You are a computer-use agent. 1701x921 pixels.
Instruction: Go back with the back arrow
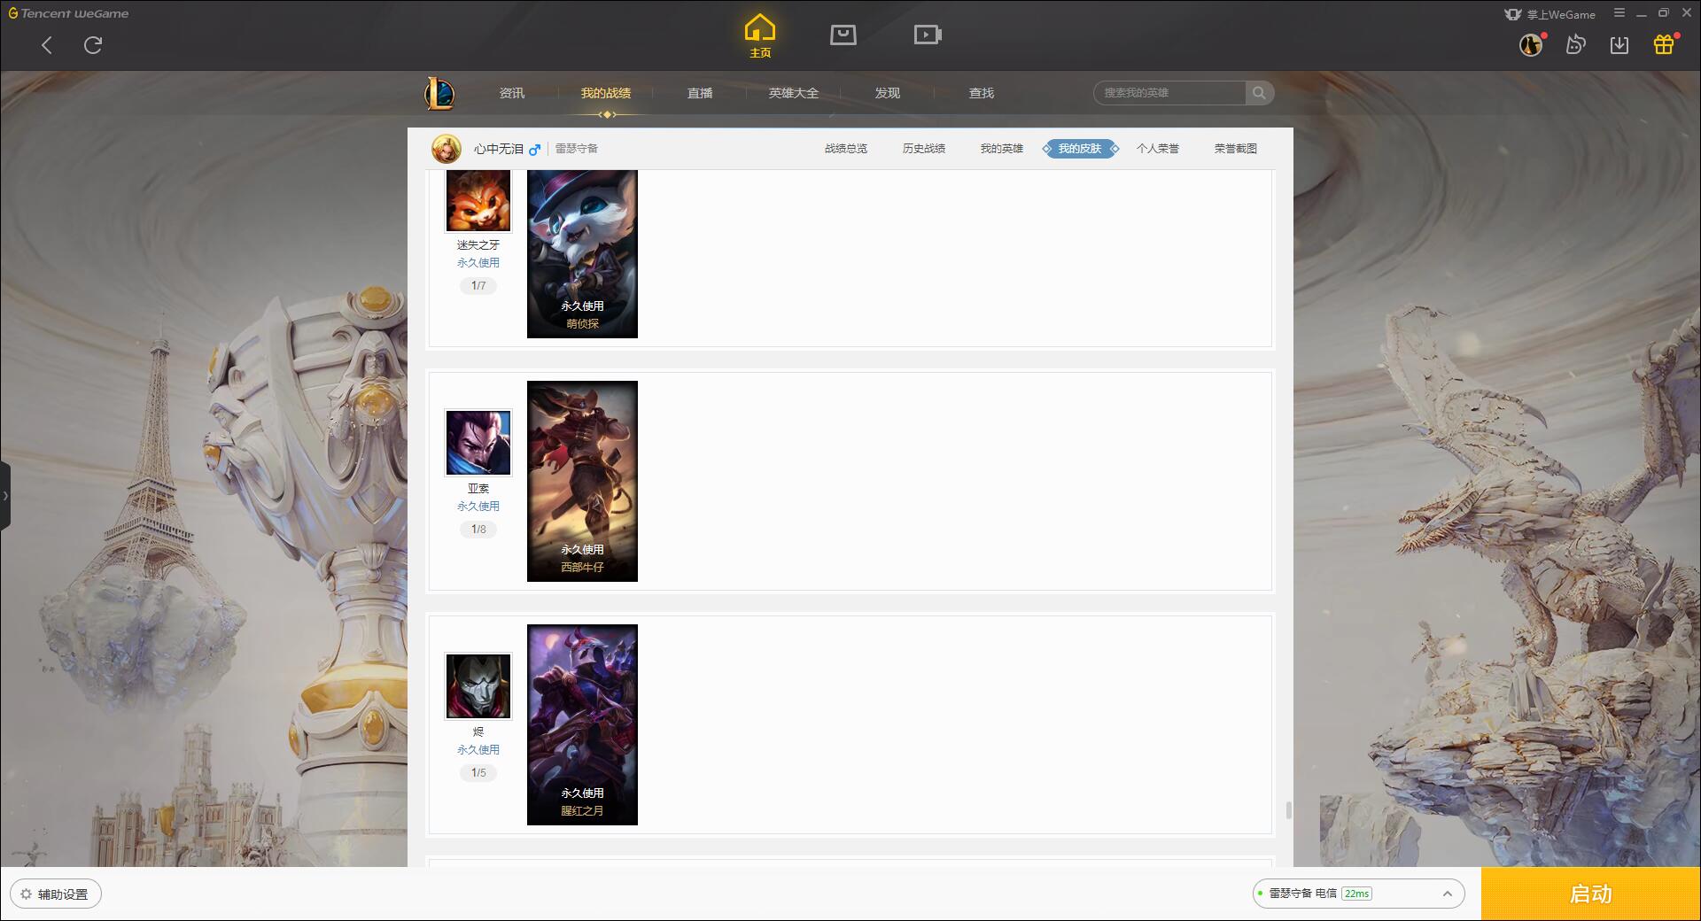[47, 45]
